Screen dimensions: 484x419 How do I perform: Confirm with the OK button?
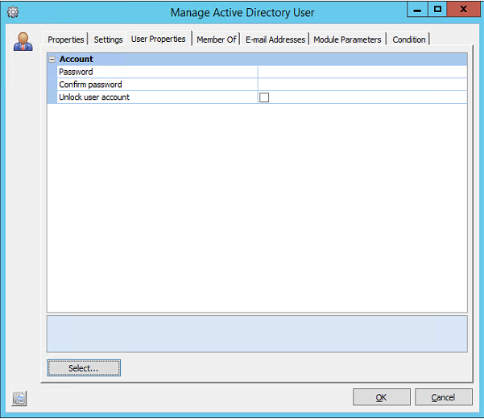click(x=382, y=397)
